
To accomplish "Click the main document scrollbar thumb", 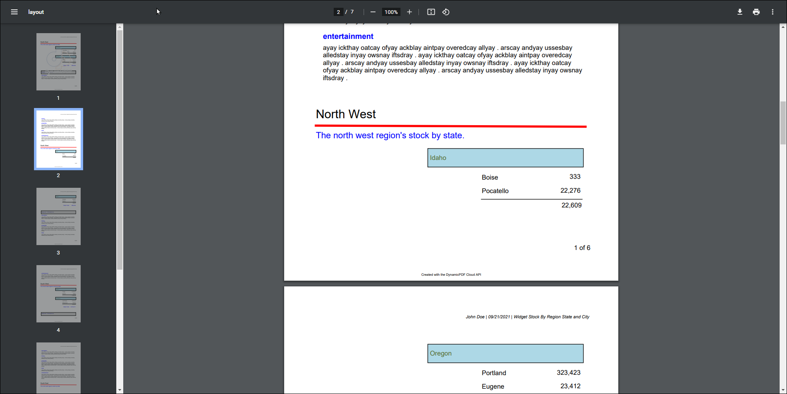I will pos(783,123).
